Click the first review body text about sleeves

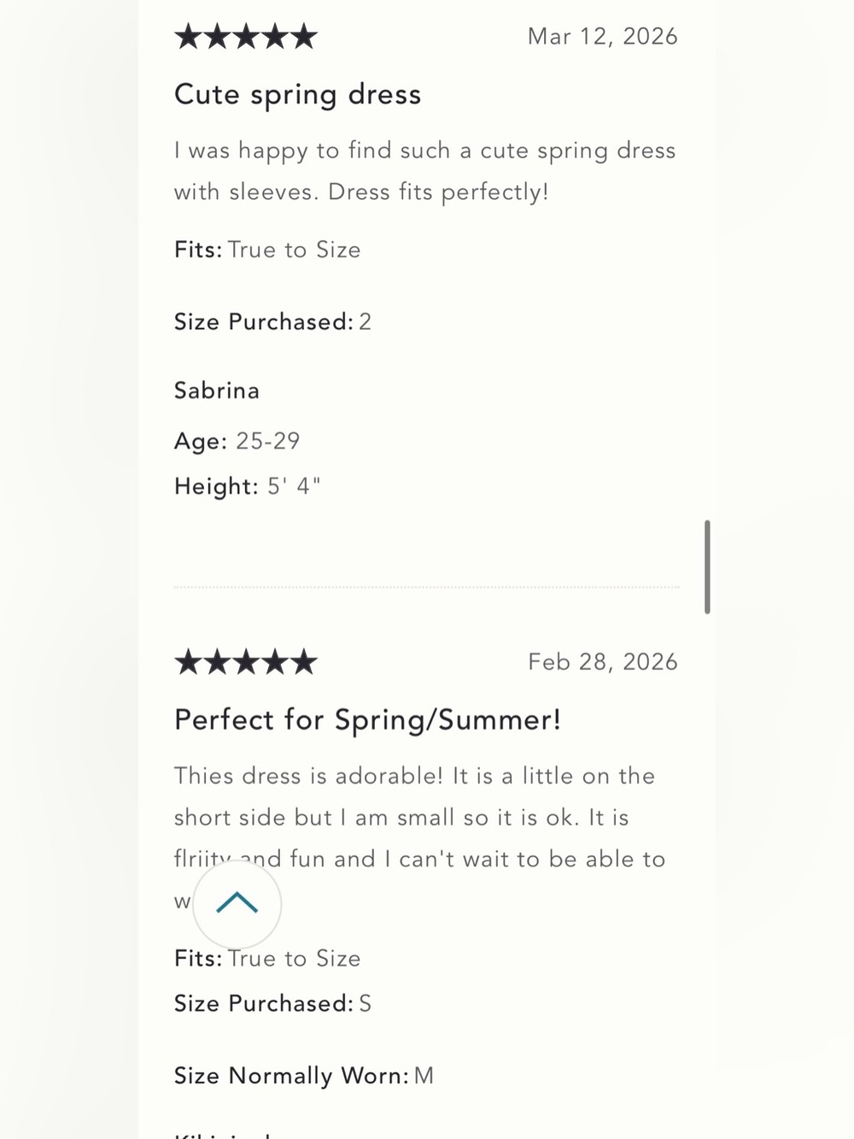coord(425,171)
